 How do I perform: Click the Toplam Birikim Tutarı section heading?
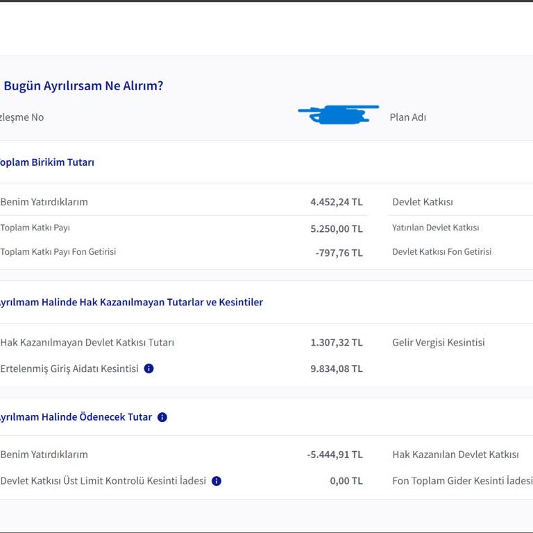[x=46, y=162]
